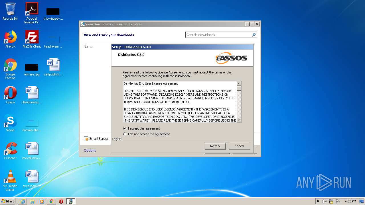Image resolution: width=365 pixels, height=205 pixels.
Task: Click the taskbar clock showing 4:53 PM
Action: [350, 201]
